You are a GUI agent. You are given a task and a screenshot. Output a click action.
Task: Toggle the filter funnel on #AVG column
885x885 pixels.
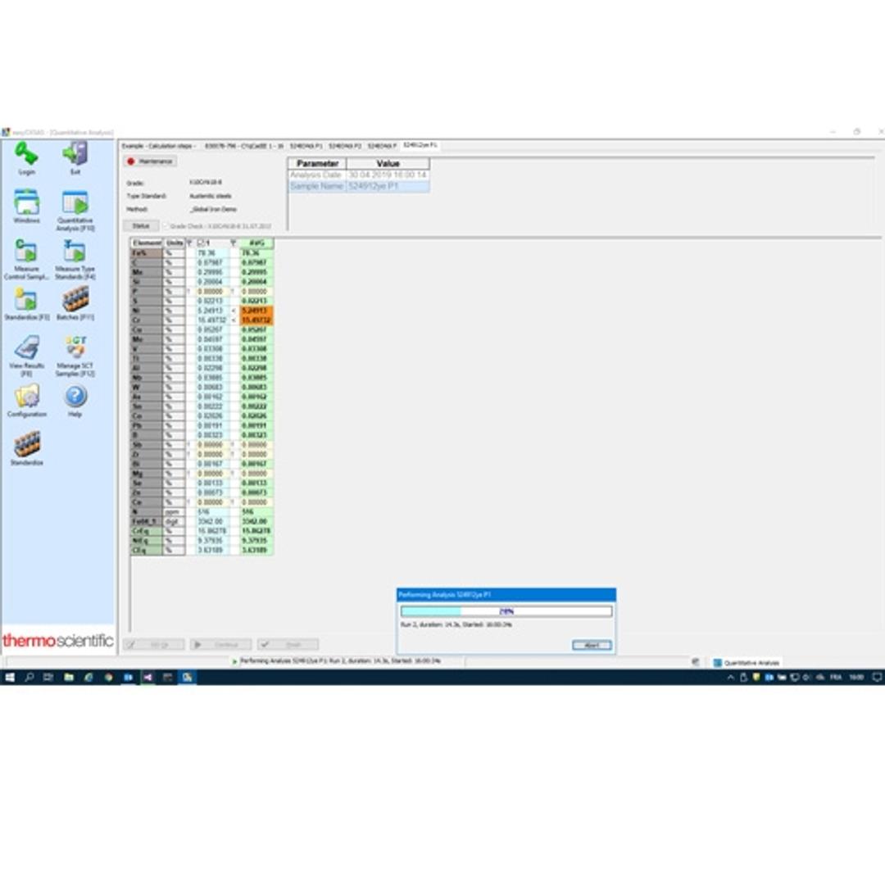[x=234, y=243]
